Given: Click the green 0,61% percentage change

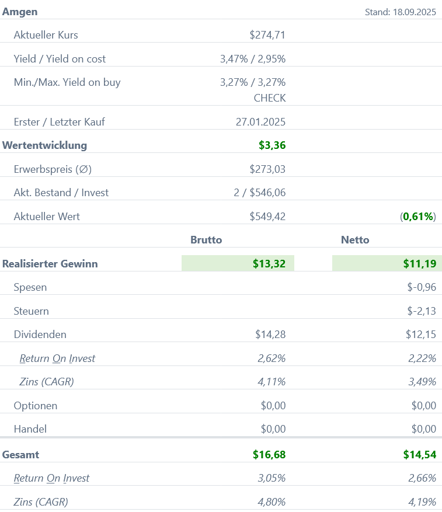Looking at the screenshot, I should 418,217.
